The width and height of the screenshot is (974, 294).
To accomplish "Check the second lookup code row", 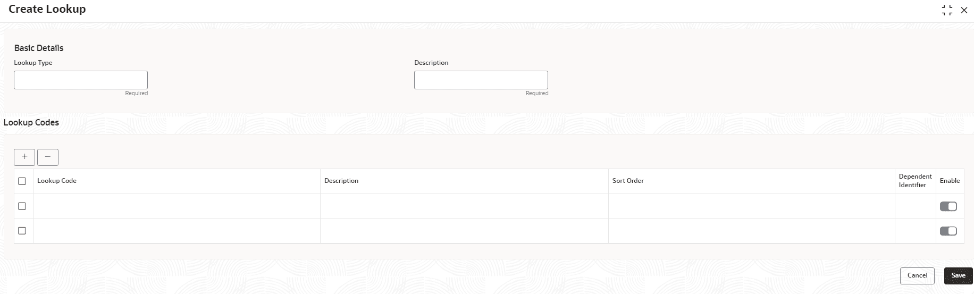I will point(22,231).
